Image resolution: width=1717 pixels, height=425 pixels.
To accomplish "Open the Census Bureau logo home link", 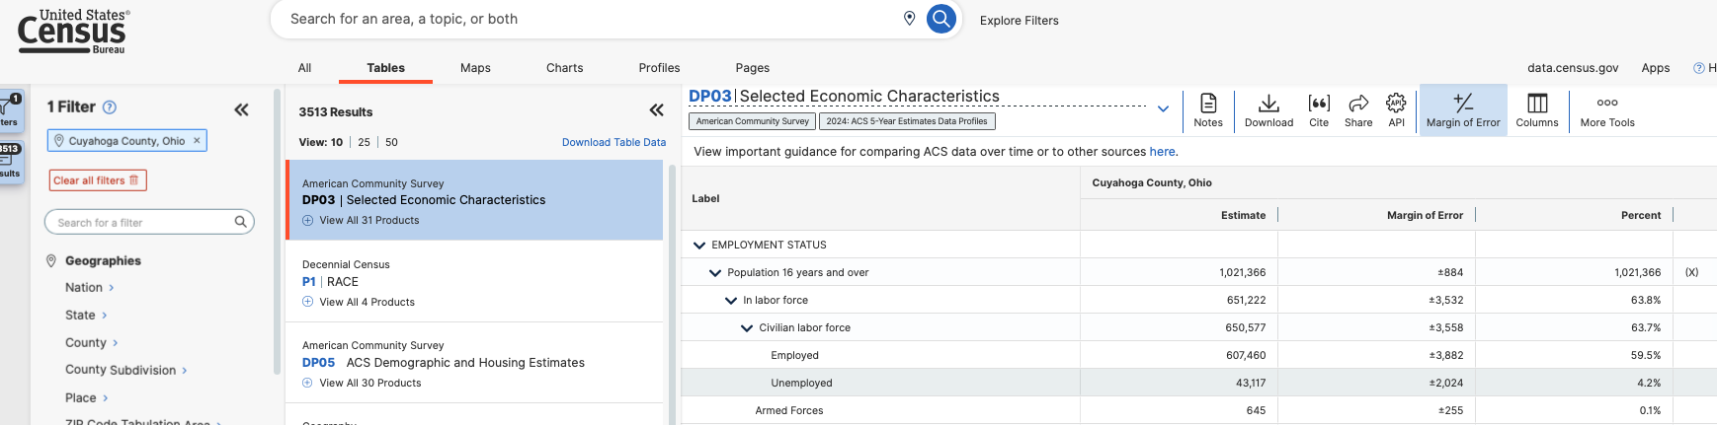I will (x=74, y=32).
